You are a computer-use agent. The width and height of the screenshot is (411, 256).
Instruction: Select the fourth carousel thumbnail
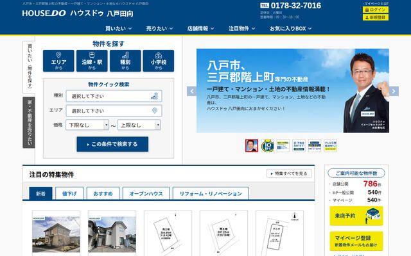(299, 145)
